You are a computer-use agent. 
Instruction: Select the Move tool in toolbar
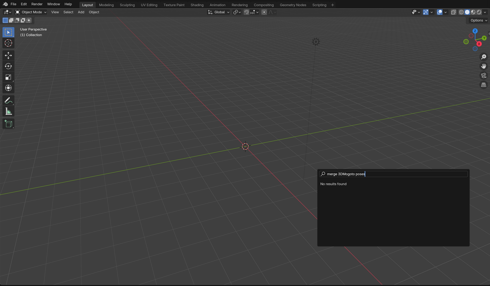point(8,55)
